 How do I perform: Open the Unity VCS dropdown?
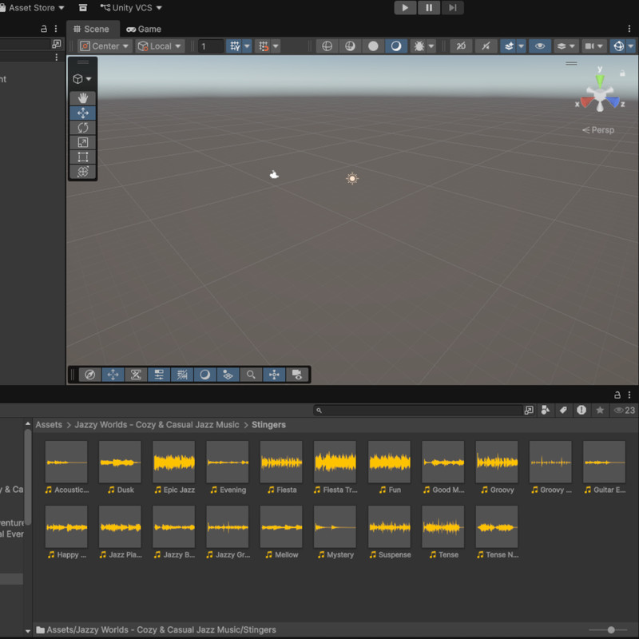click(x=131, y=8)
